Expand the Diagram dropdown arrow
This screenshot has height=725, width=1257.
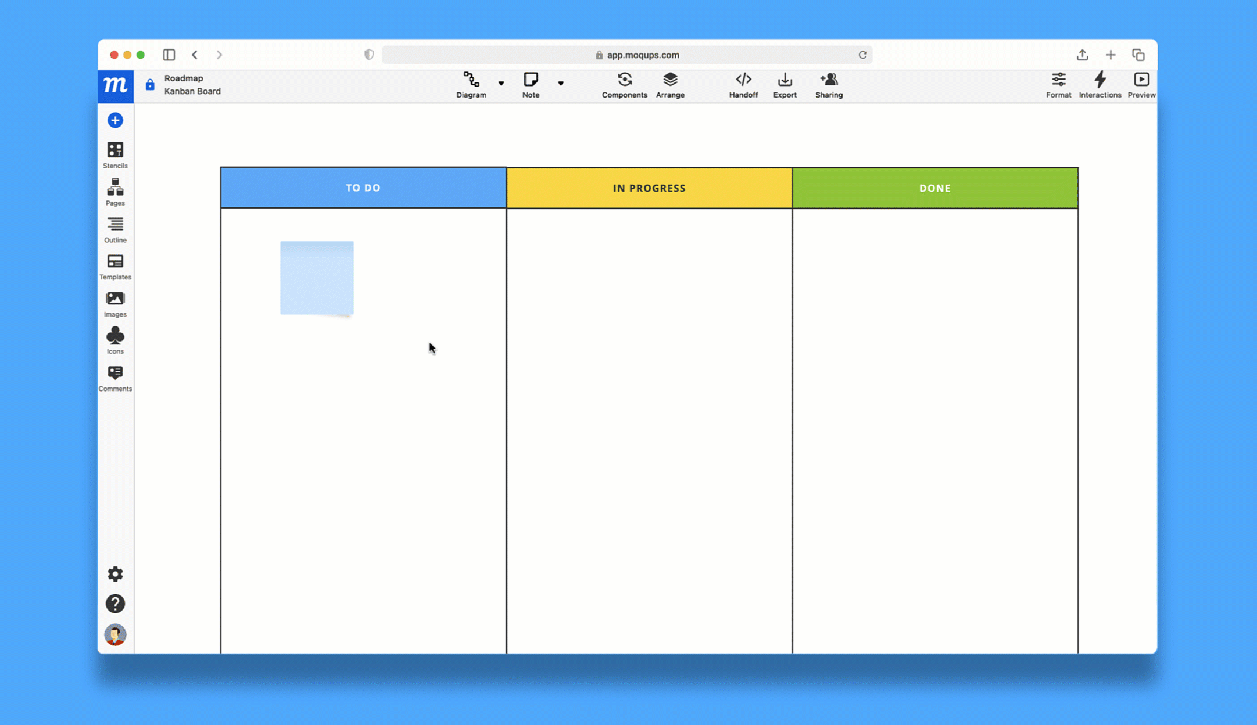tap(501, 84)
